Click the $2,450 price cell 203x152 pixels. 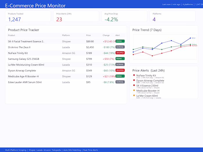click(90, 47)
